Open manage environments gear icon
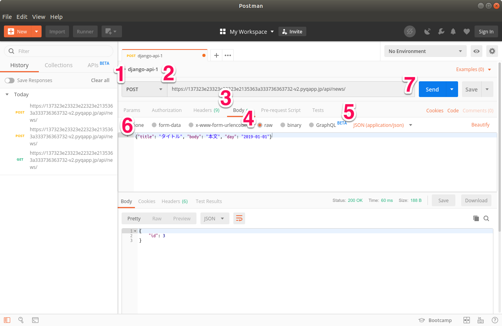 tap(492, 51)
